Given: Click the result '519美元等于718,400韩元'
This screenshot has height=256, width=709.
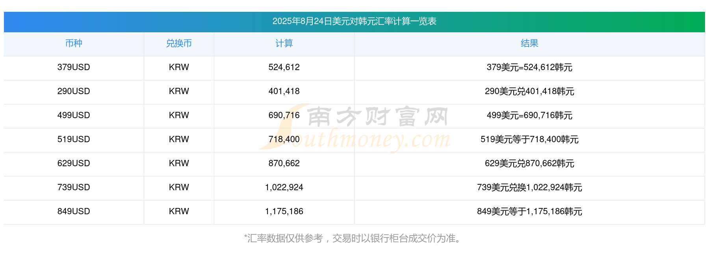Looking at the screenshot, I should (x=529, y=139).
